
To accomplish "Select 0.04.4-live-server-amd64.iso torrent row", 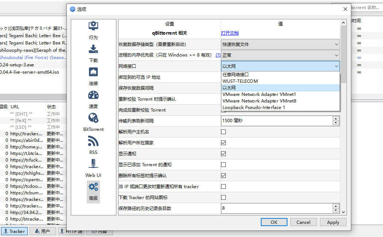I will click(33, 72).
